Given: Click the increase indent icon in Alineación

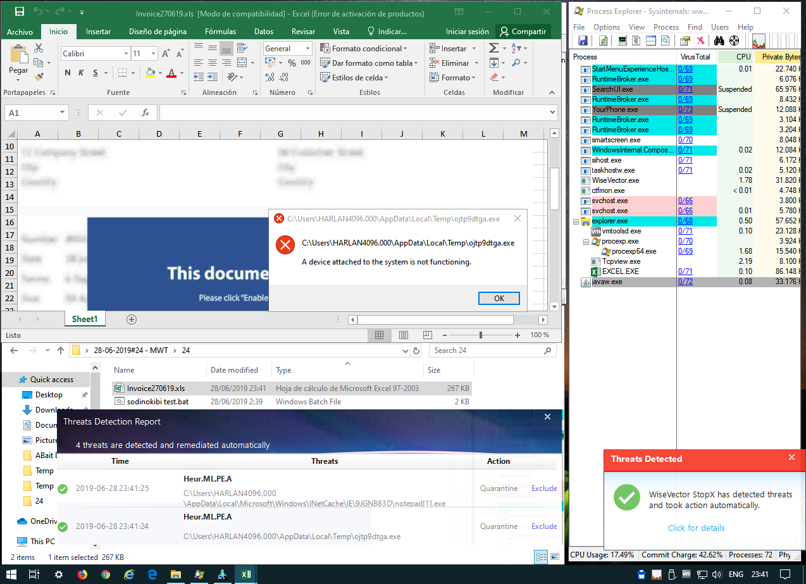Looking at the screenshot, I should point(212,77).
